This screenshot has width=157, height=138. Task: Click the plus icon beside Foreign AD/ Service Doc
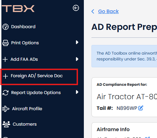click(6, 76)
